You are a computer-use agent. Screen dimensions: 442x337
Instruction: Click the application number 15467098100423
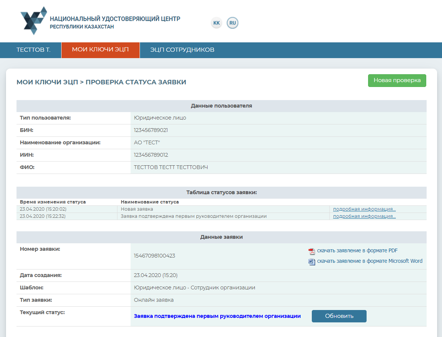coord(154,256)
